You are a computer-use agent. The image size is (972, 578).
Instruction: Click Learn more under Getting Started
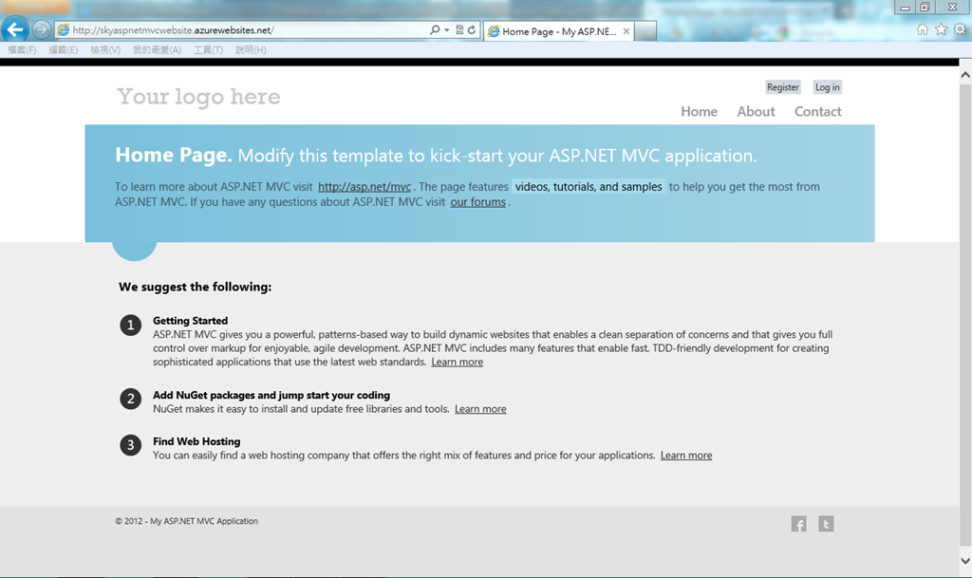click(x=457, y=362)
